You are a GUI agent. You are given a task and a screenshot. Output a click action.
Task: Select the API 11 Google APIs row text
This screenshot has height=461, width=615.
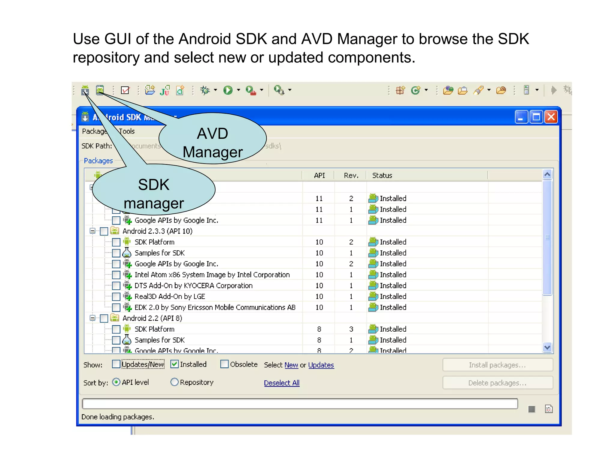(x=176, y=220)
